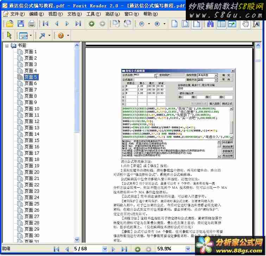Open zoom percentage dropdown in status bar
The image size is (266, 256).
click(188, 249)
